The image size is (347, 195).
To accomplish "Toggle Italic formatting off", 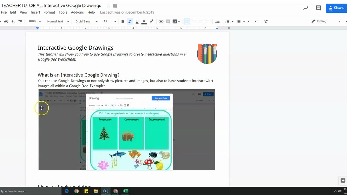I will (130, 21).
